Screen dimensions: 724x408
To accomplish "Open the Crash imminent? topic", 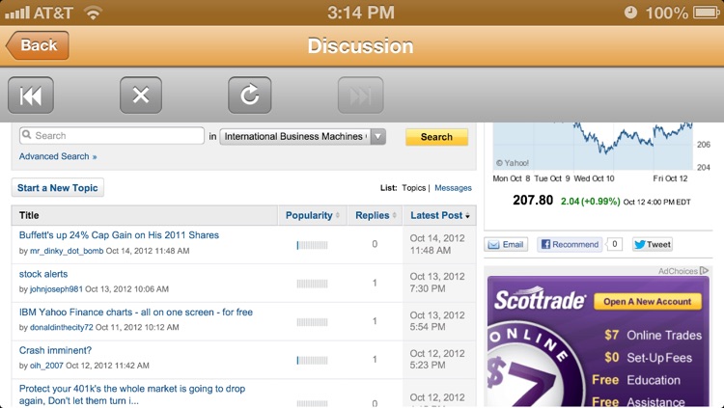I will pos(55,350).
